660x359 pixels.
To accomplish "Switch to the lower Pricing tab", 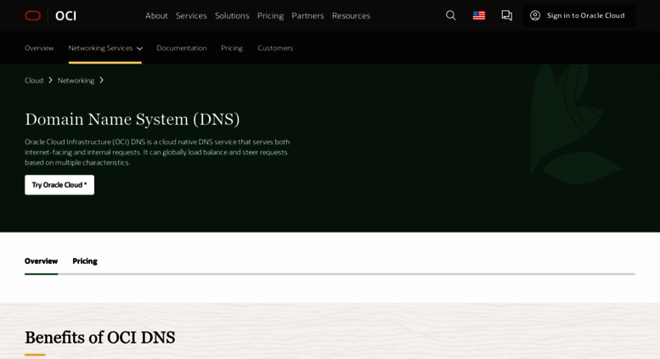I will 85,261.
